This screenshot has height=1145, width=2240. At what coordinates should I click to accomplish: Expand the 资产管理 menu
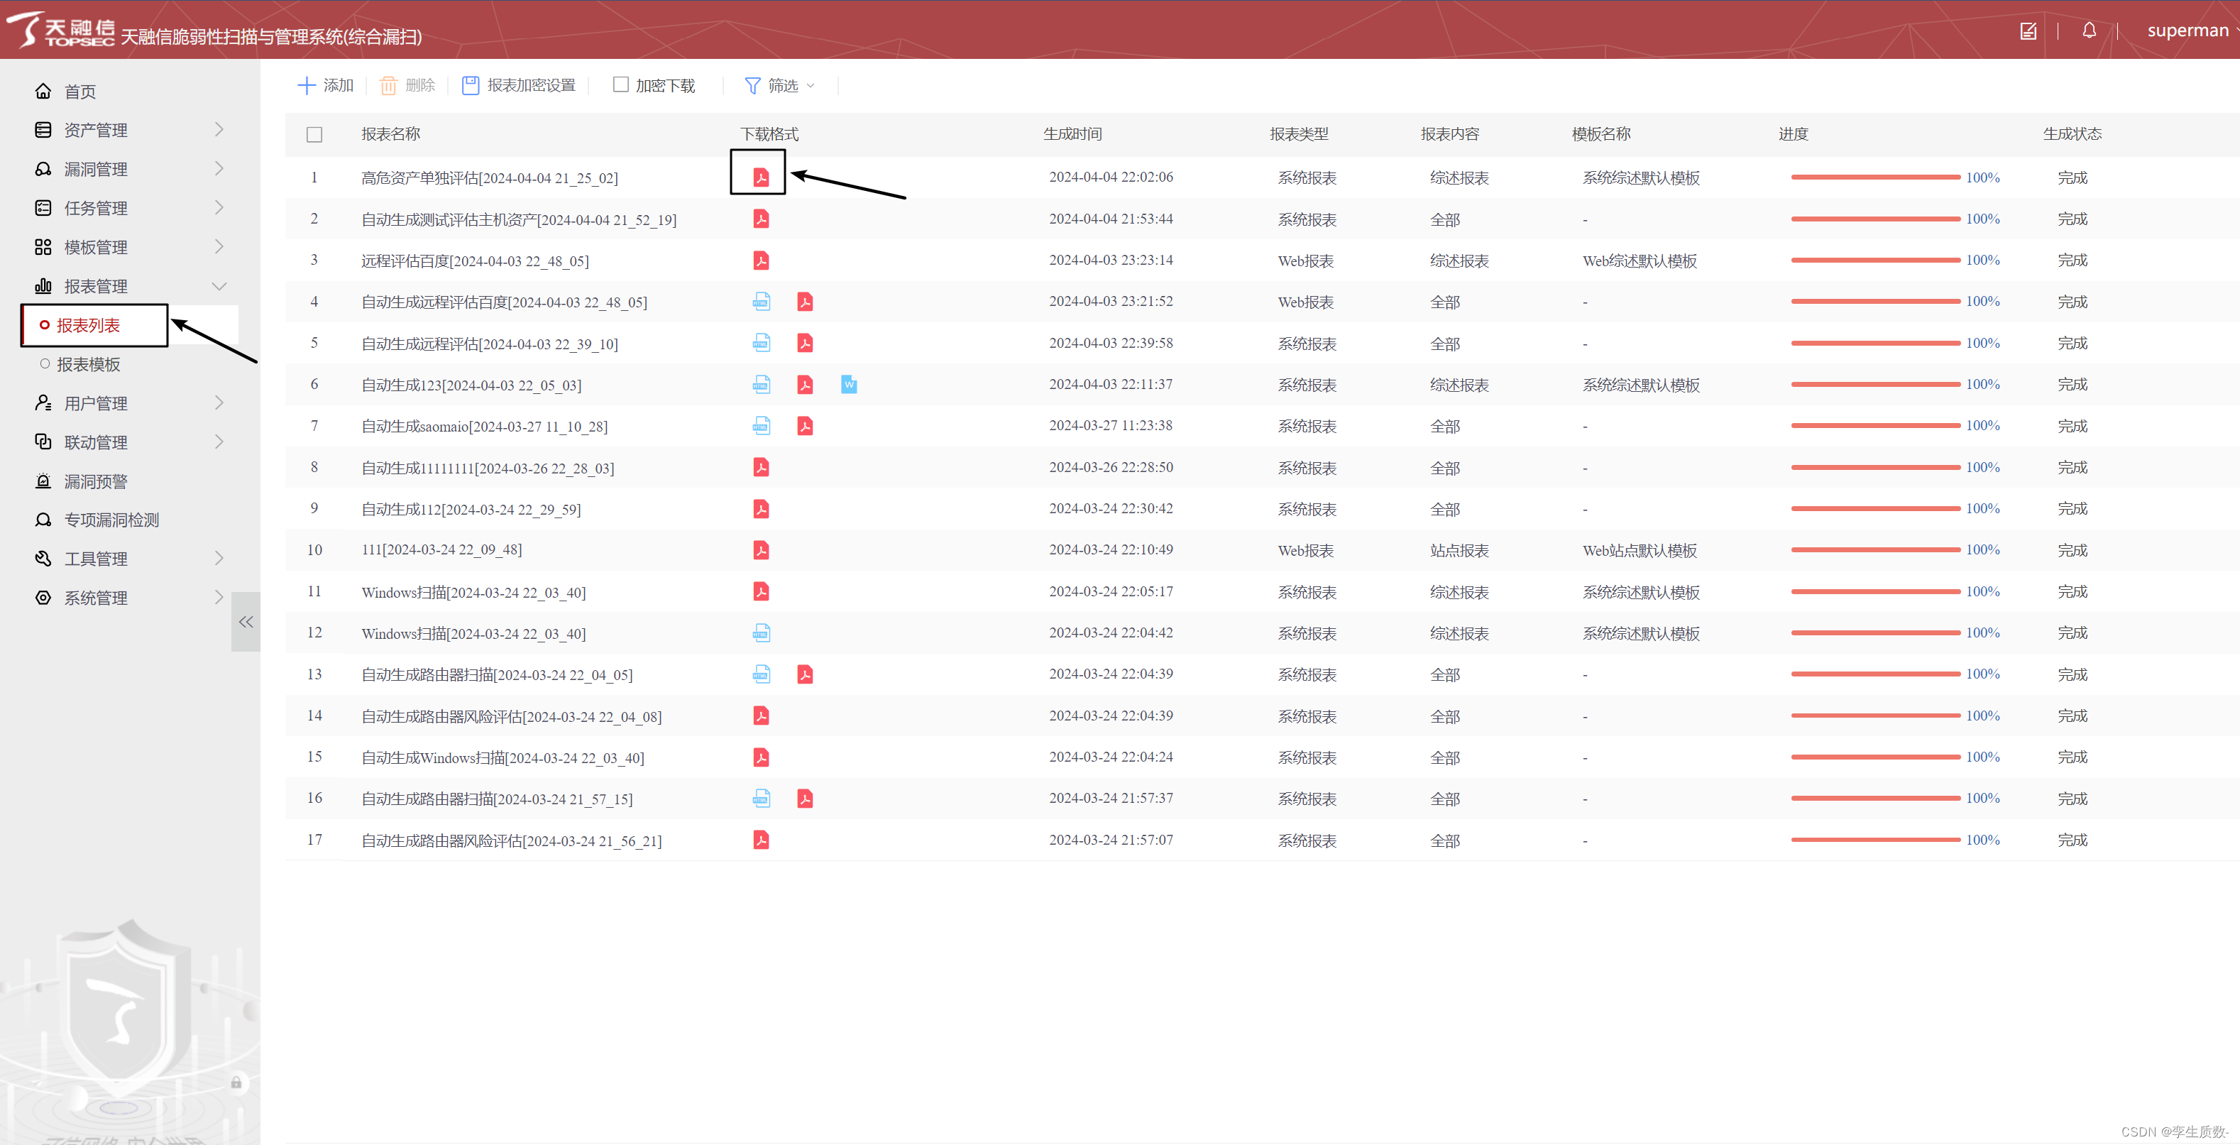pos(96,131)
